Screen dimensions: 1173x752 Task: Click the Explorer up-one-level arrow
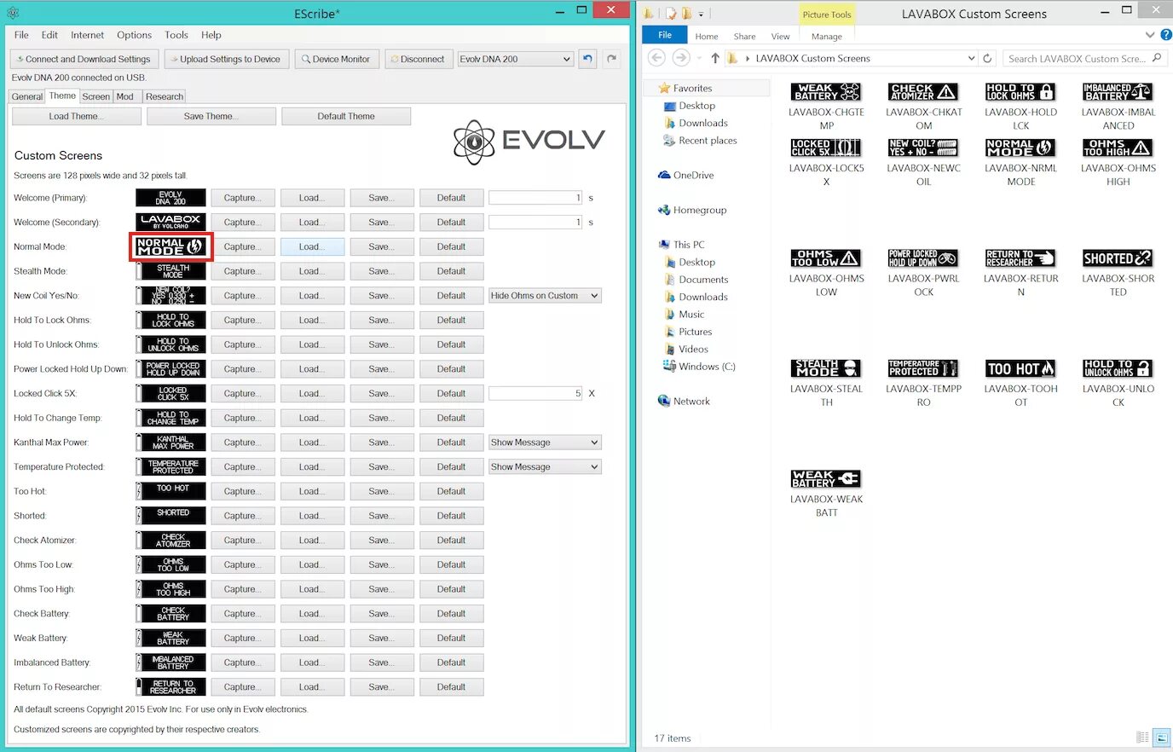click(x=714, y=58)
